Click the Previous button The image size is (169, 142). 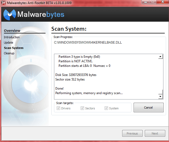coord(132,133)
